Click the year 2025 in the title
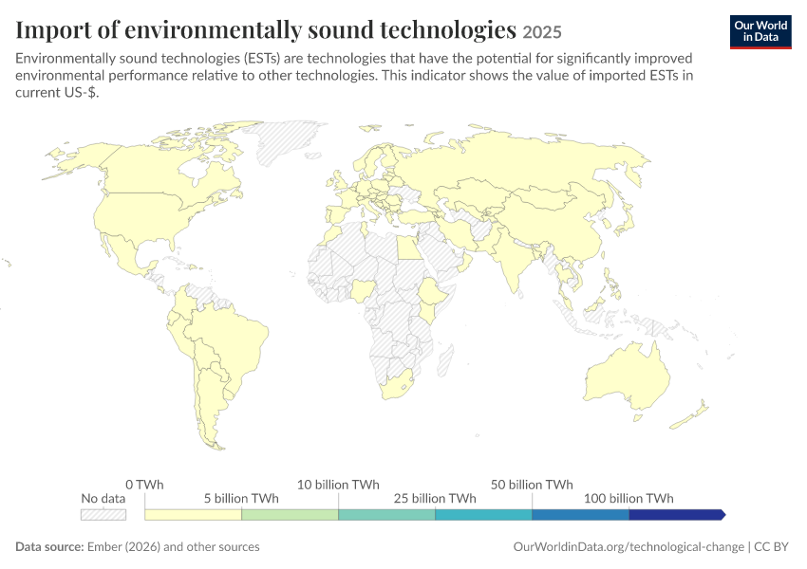 point(542,32)
